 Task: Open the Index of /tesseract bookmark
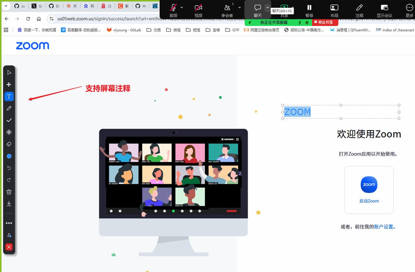point(395,30)
